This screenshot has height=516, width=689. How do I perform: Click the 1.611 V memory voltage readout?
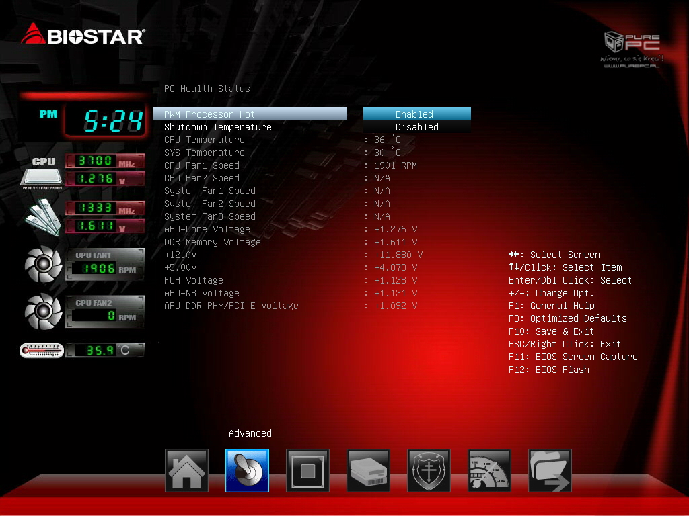coord(106,226)
